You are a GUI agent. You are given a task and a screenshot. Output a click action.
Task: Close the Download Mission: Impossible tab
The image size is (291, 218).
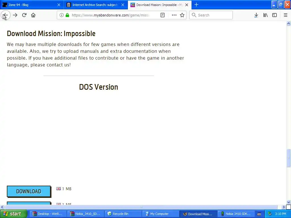point(187,5)
